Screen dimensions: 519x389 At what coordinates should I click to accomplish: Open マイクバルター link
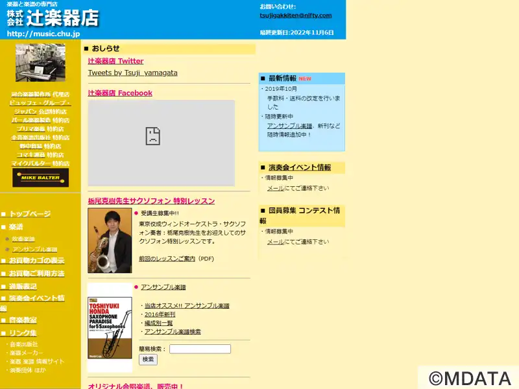31,163
